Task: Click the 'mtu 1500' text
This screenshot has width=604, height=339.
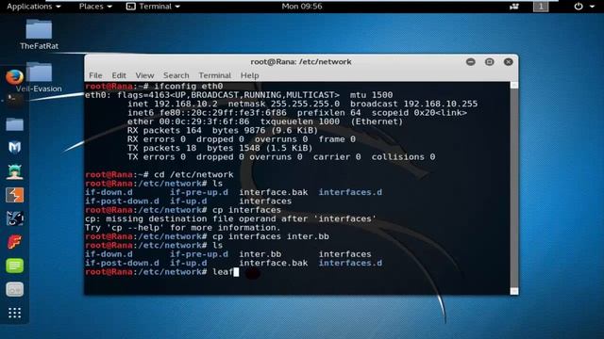Action: coord(371,95)
